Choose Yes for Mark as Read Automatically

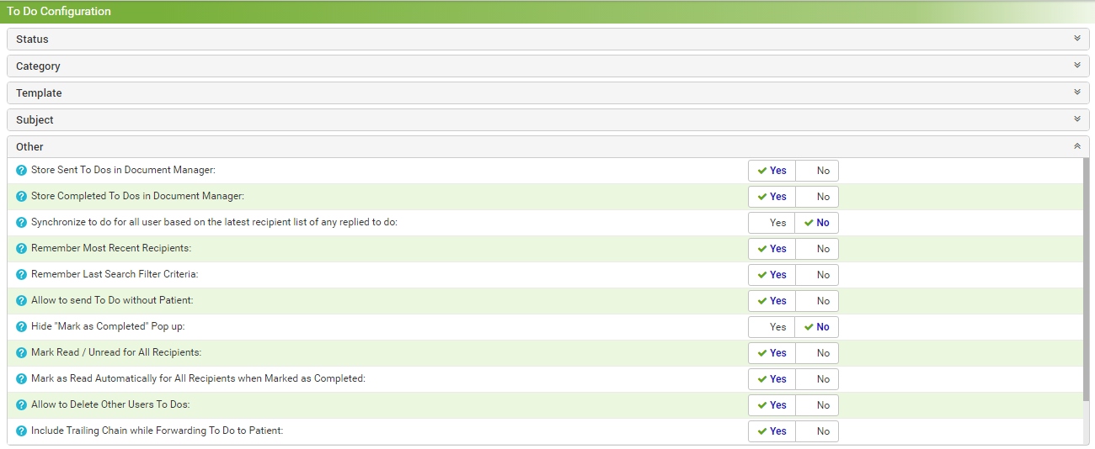[x=772, y=379]
